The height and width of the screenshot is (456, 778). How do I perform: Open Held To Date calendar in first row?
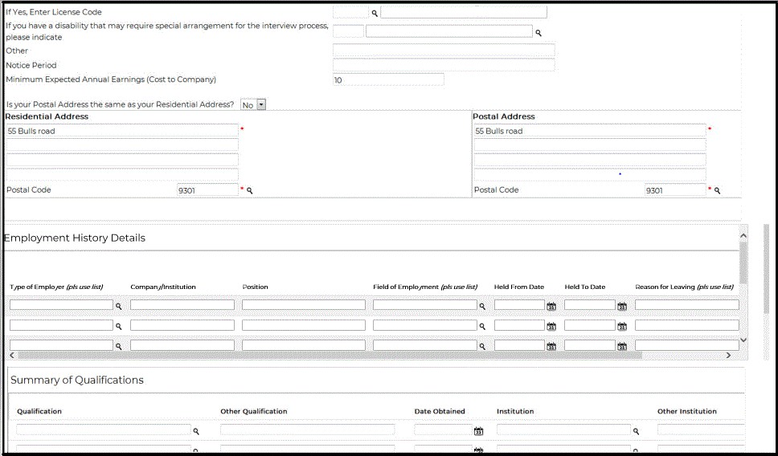[x=621, y=306]
